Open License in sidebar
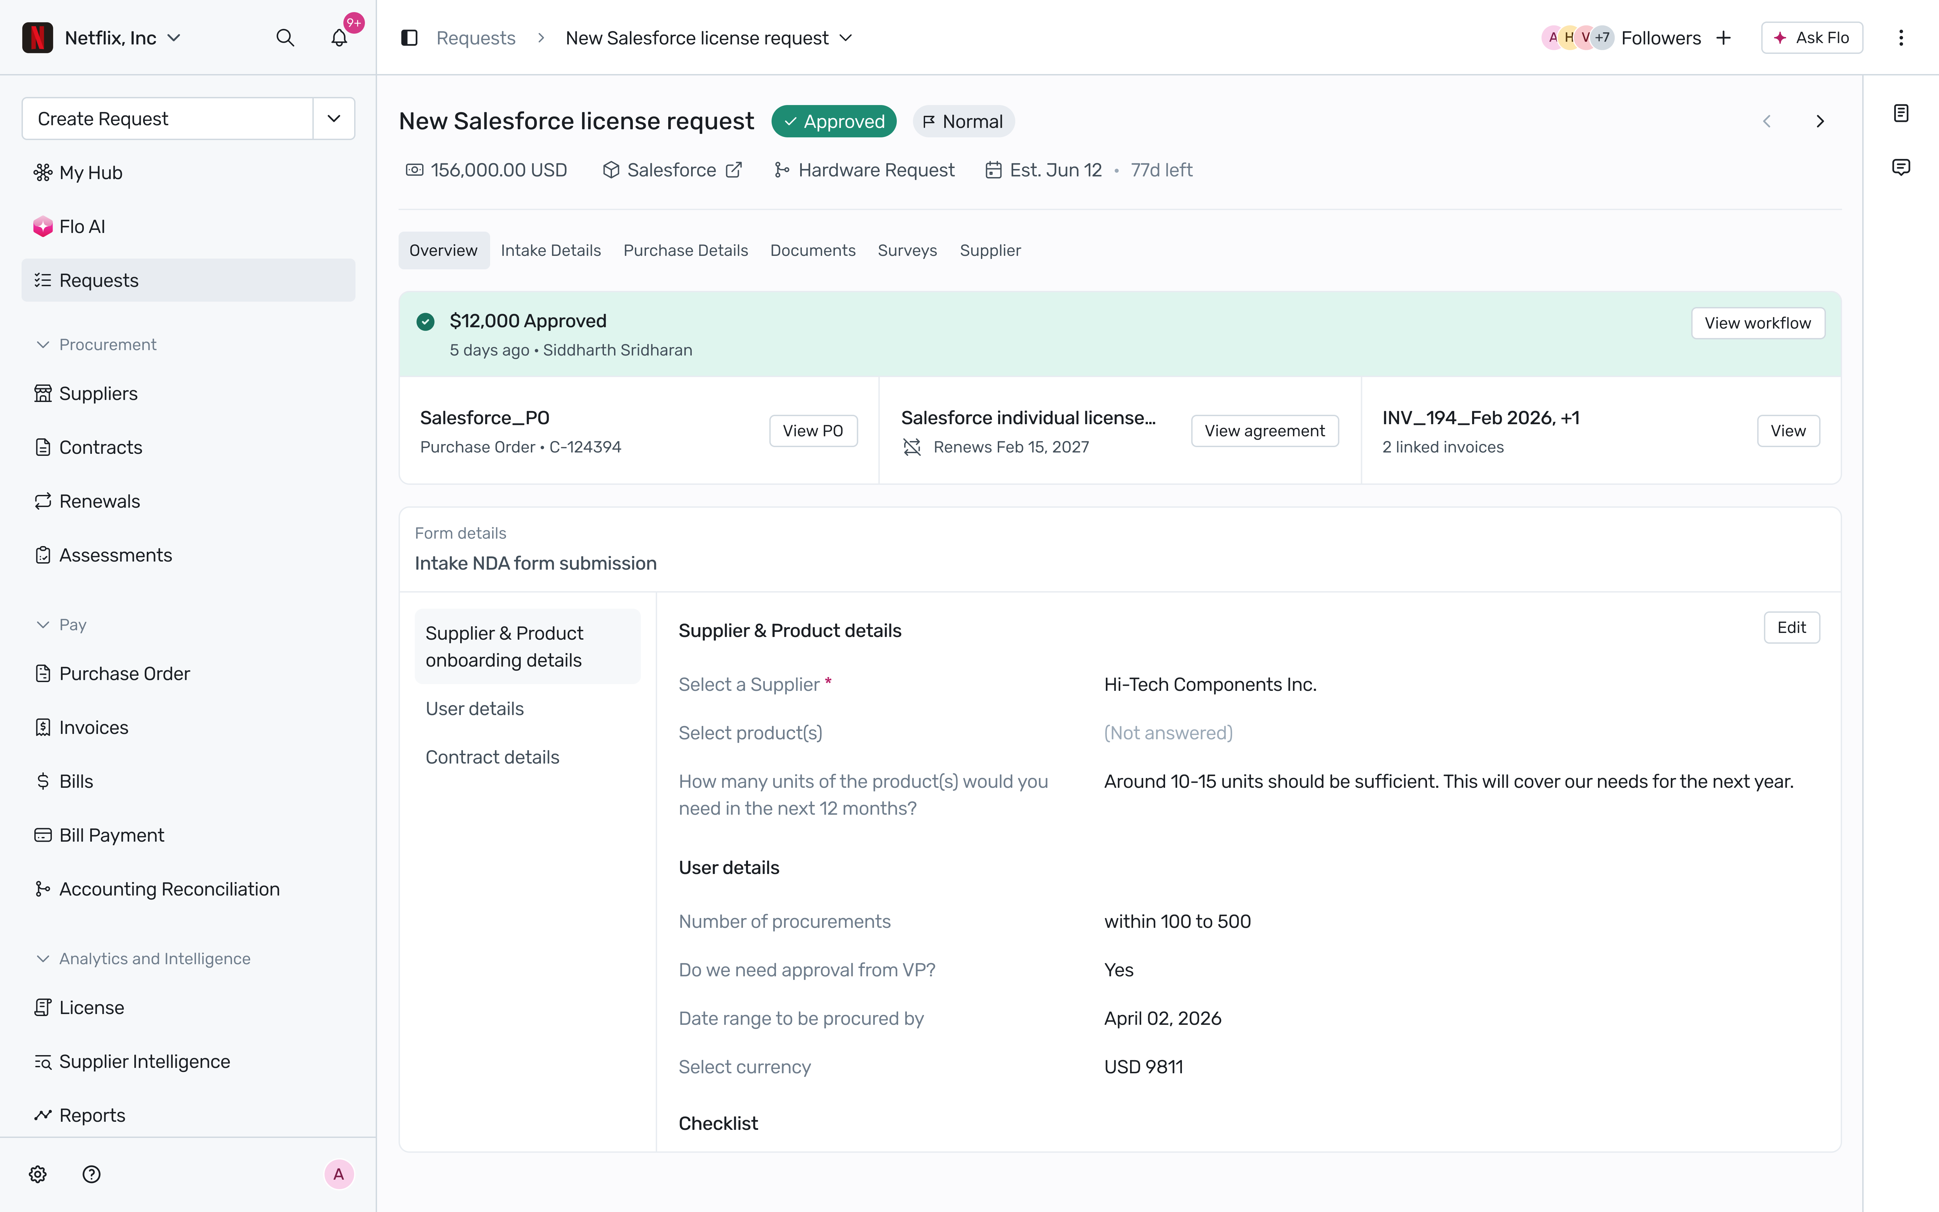 pos(188,1008)
